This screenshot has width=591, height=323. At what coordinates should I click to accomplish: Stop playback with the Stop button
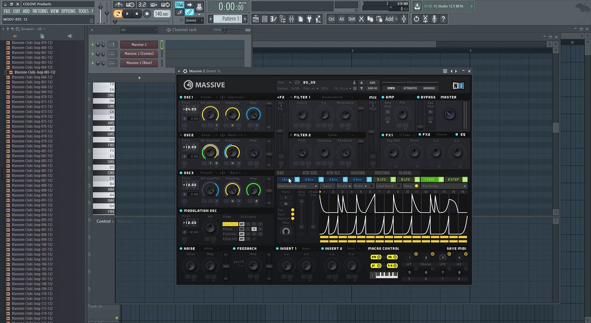(137, 14)
